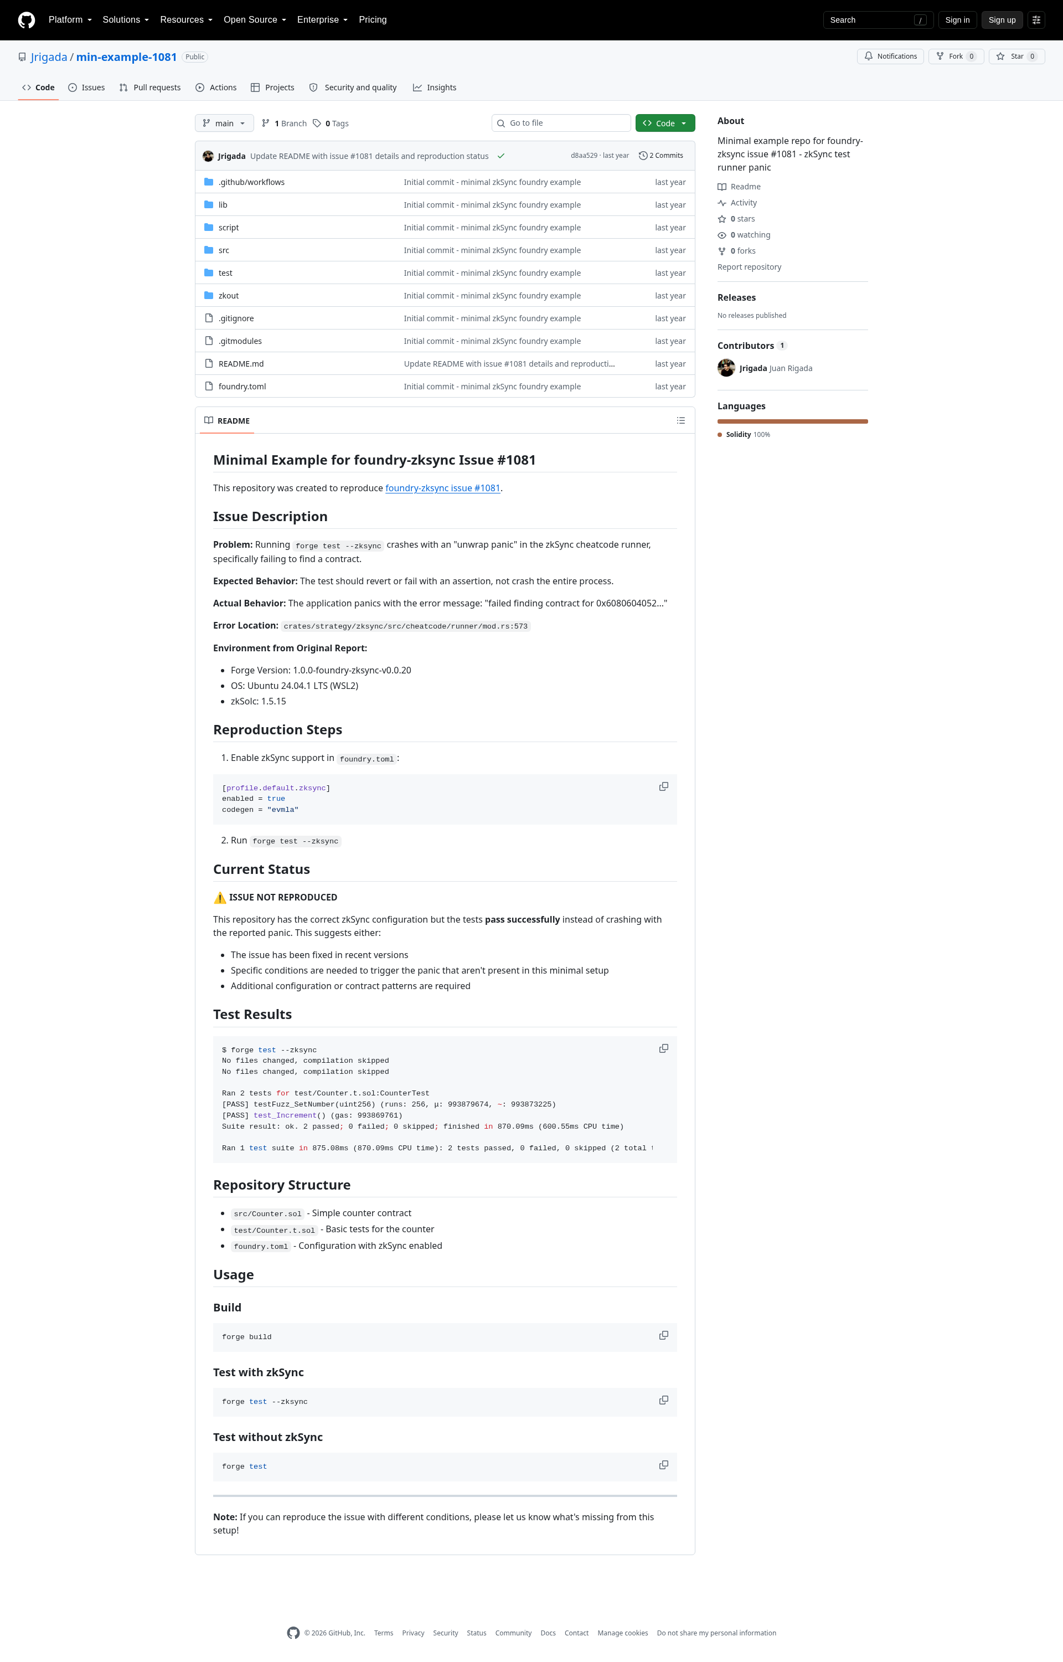Expand the Platform menu

(70, 20)
